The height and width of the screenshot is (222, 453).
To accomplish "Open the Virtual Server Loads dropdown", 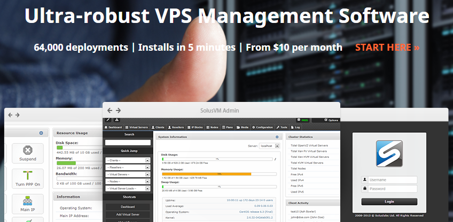I will pyautogui.click(x=128, y=188).
